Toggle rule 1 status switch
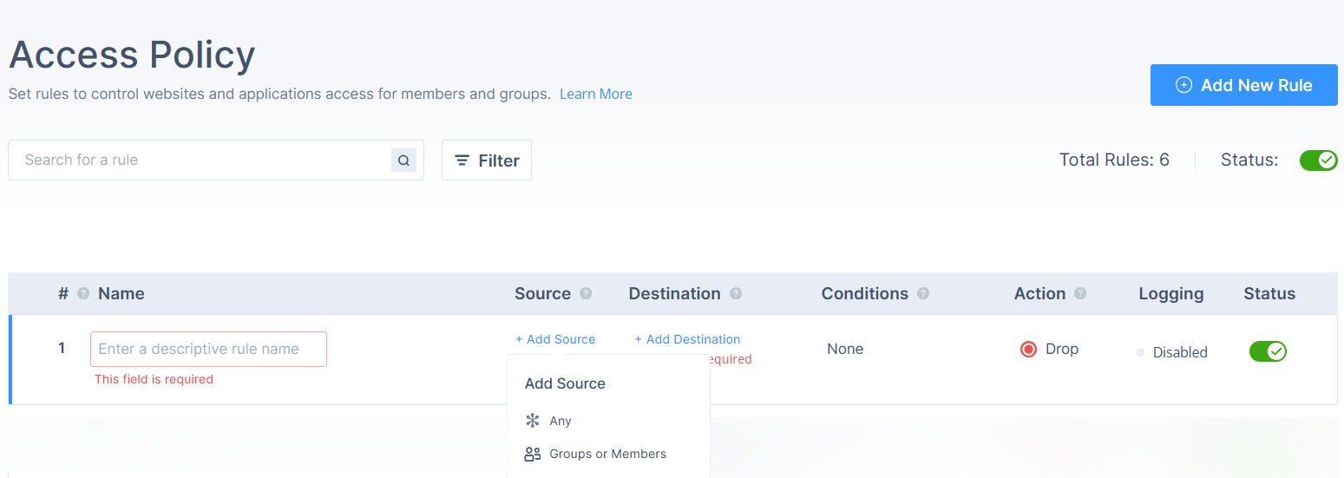Image resolution: width=1344 pixels, height=478 pixels. pyautogui.click(x=1268, y=351)
